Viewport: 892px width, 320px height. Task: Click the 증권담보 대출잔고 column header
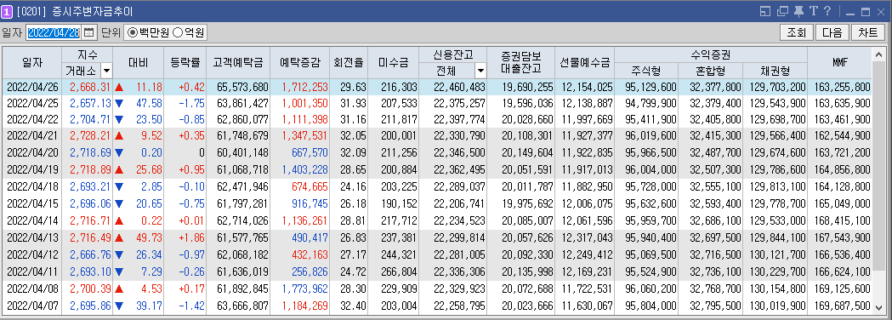click(520, 63)
